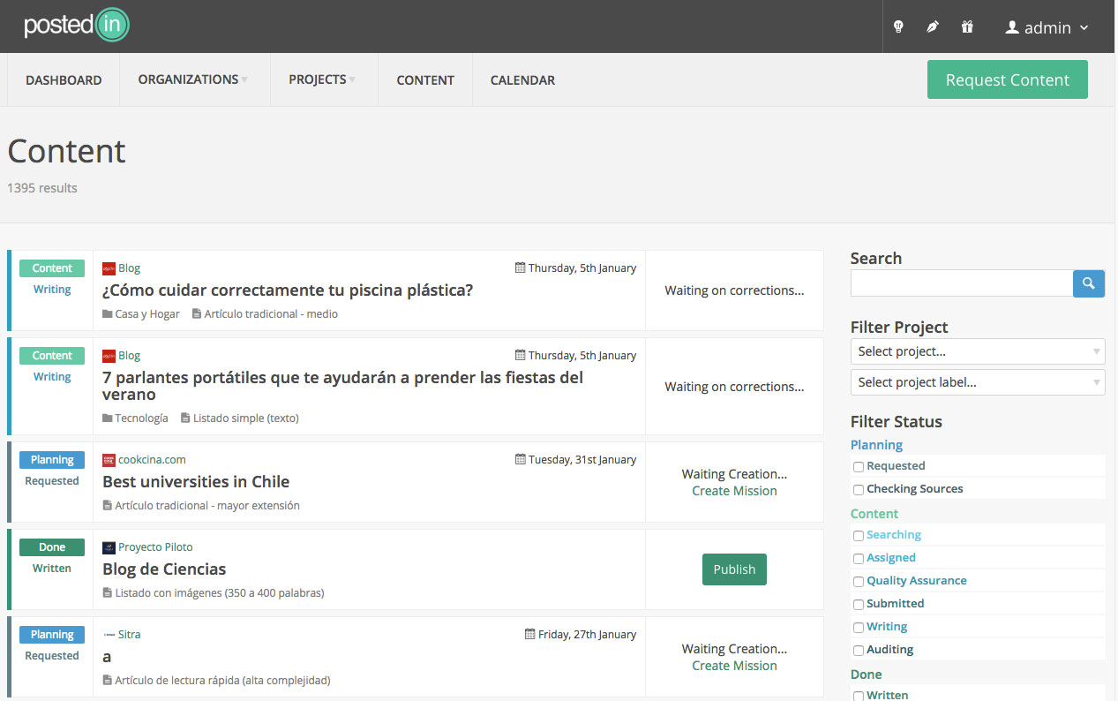Open the gift icon in header
This screenshot has height=701, width=1118.
[x=967, y=27]
